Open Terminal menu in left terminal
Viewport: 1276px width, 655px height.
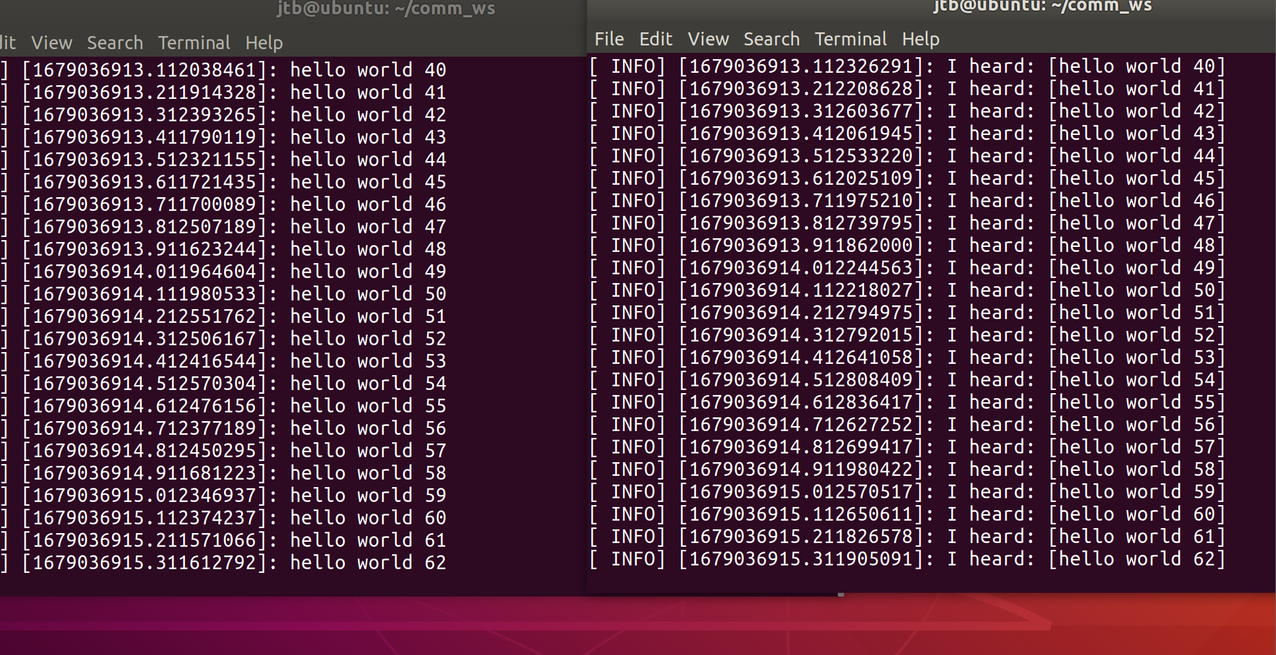(x=194, y=43)
